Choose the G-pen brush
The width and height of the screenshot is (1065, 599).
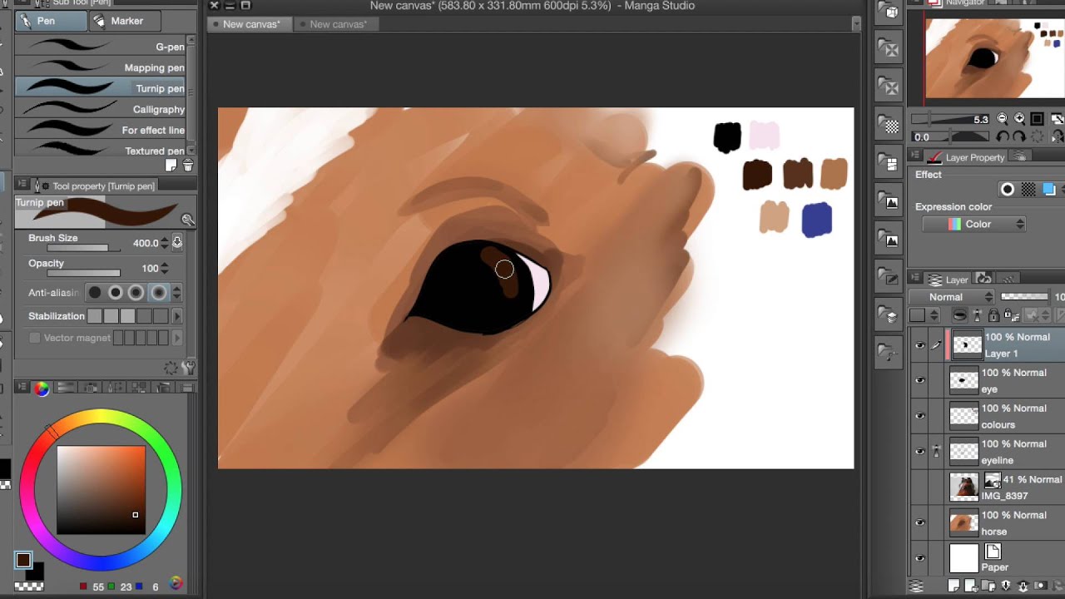(x=100, y=47)
